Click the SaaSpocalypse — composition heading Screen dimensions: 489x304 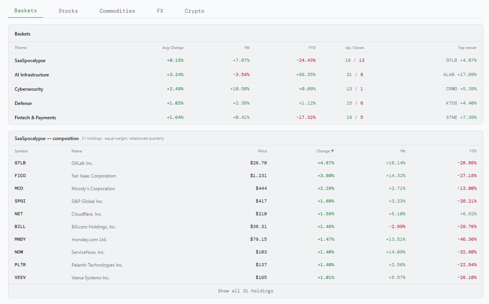click(x=47, y=139)
